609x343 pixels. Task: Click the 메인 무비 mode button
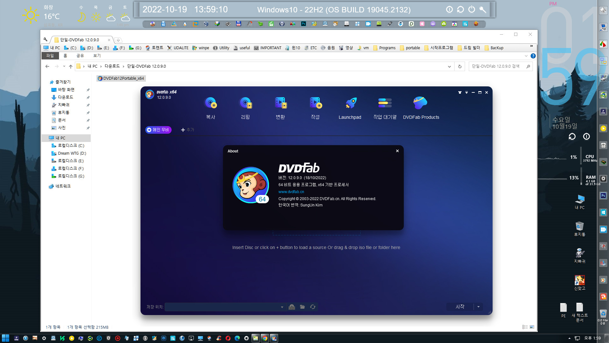158,130
